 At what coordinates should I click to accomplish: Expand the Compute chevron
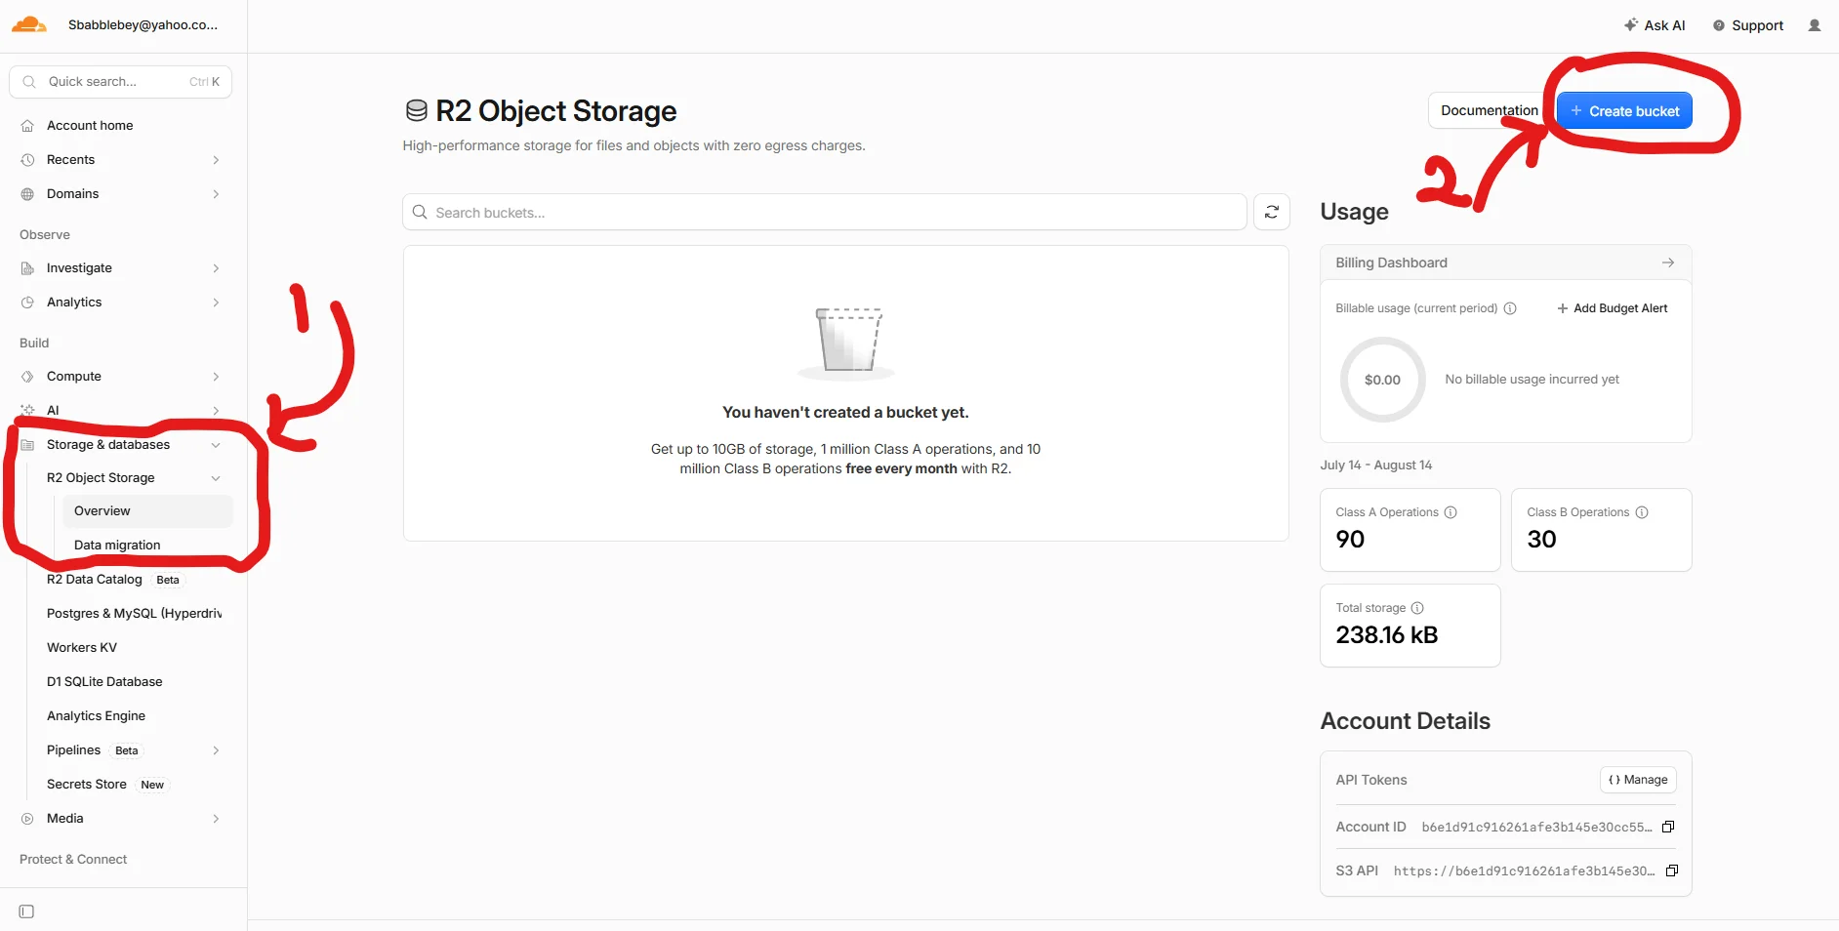tap(216, 377)
